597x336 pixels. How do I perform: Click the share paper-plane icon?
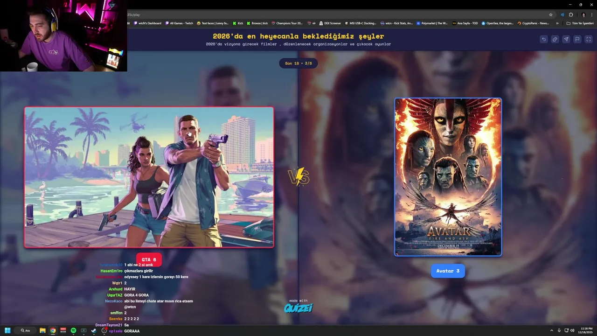click(x=566, y=39)
